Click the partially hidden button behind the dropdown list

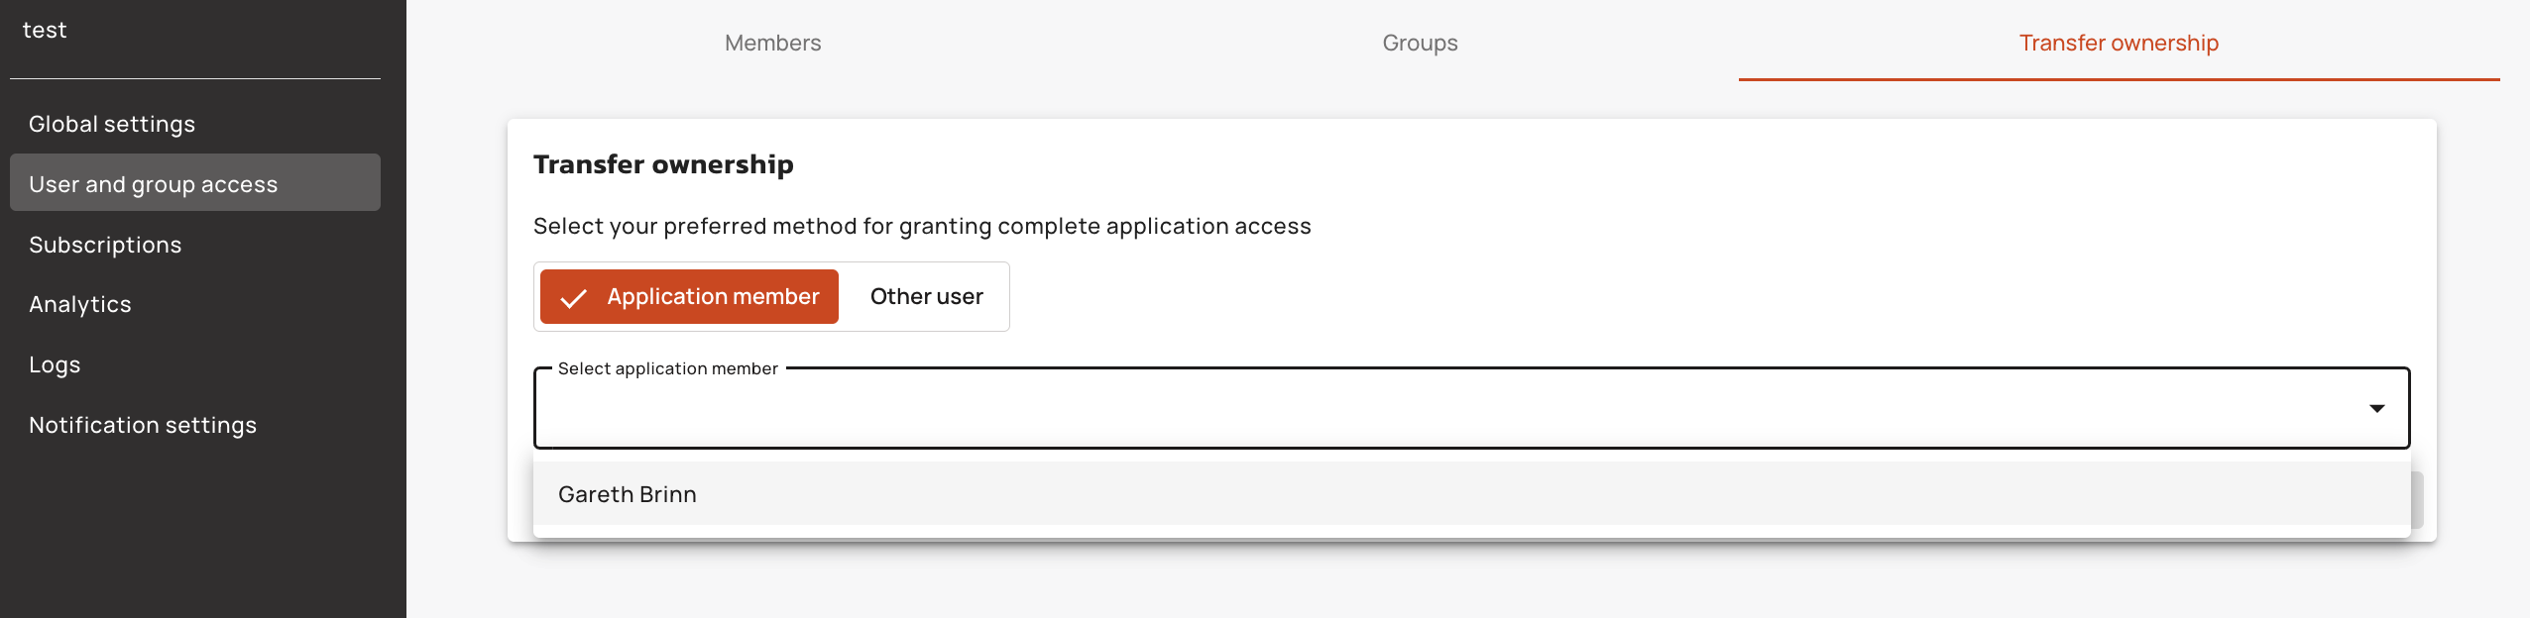click(2418, 500)
